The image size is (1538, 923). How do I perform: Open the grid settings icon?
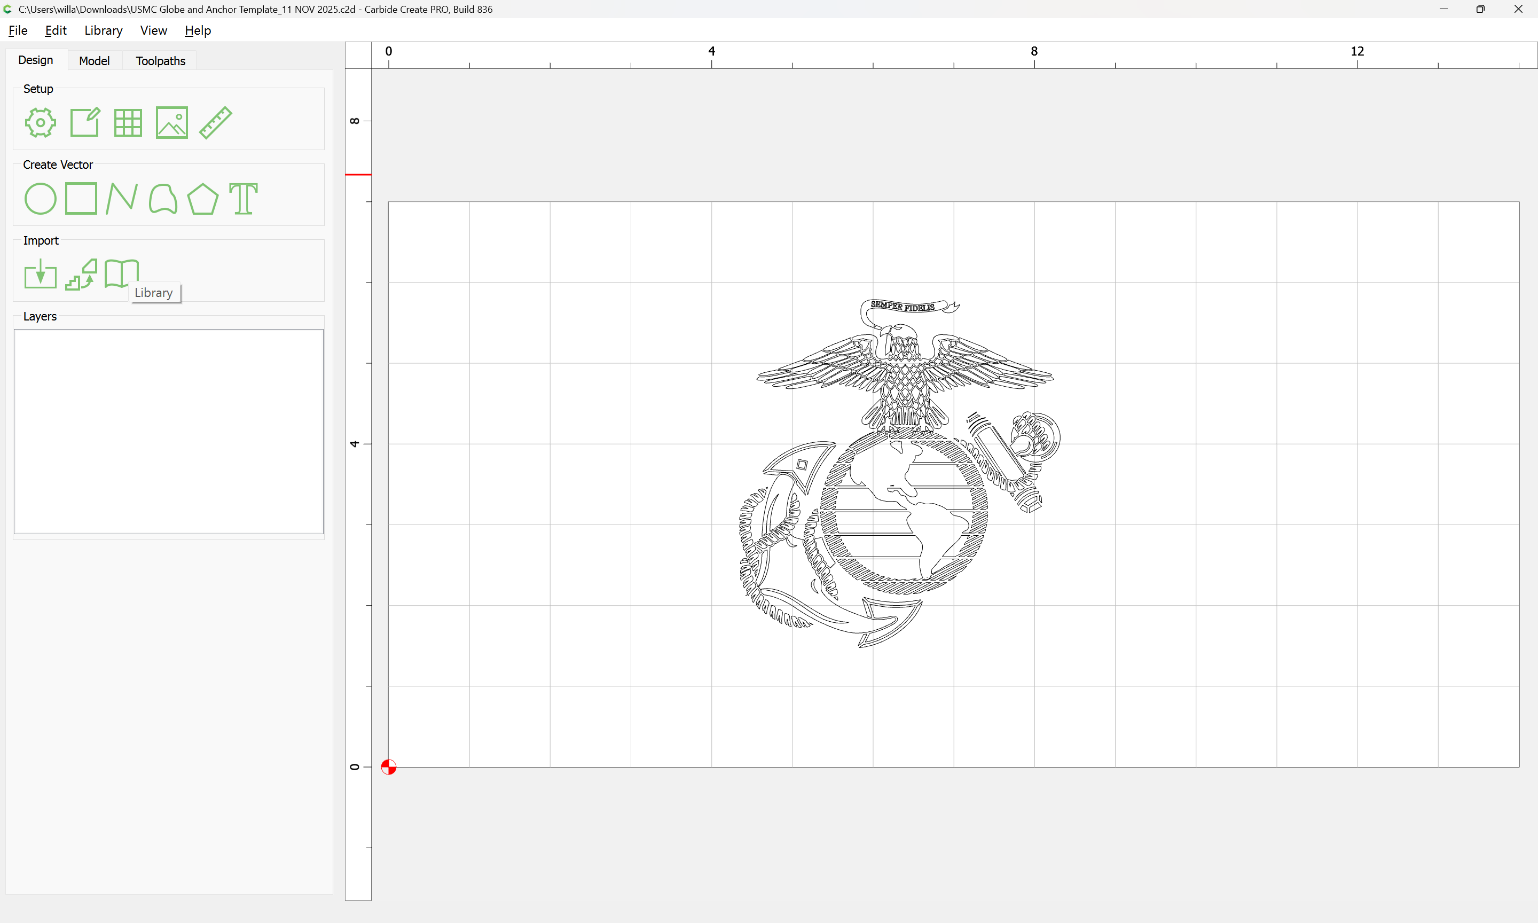[x=128, y=122]
